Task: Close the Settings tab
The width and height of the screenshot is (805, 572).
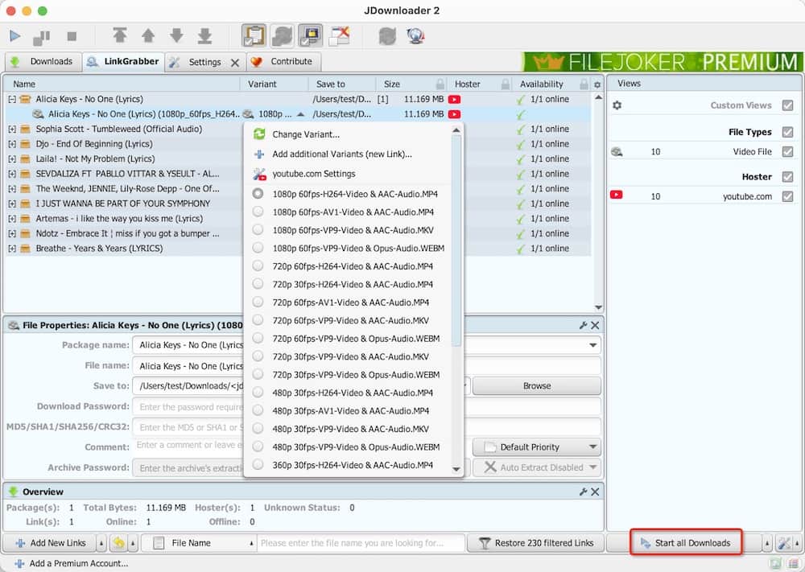Action: [235, 63]
